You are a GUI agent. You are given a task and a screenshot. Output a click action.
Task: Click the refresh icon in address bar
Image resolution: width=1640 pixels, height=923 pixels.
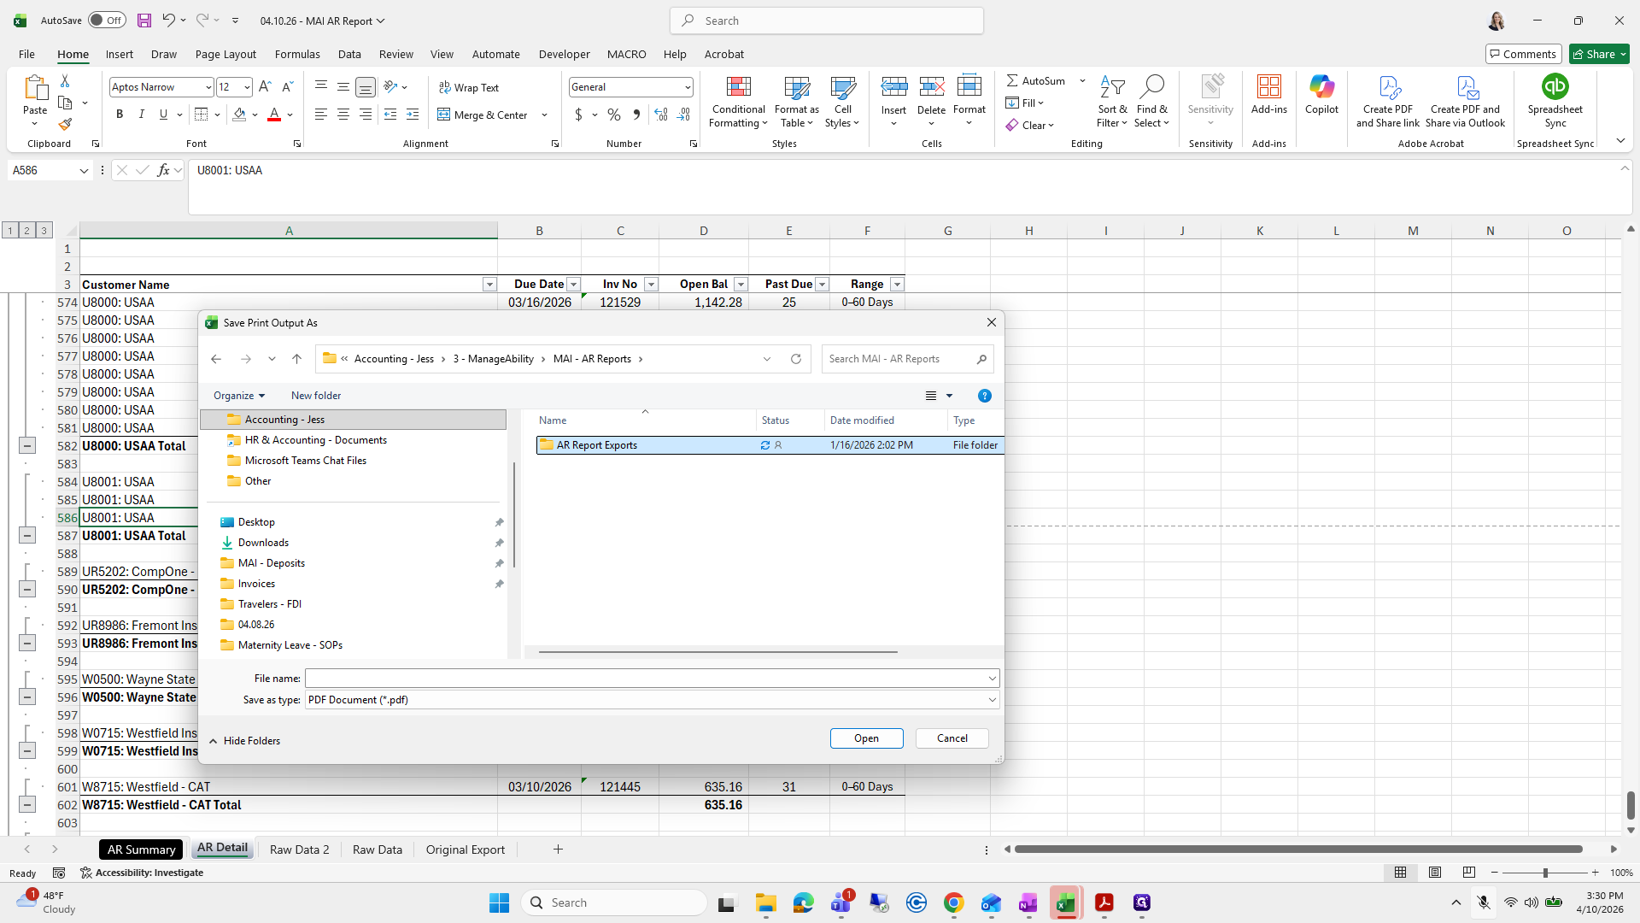(796, 359)
